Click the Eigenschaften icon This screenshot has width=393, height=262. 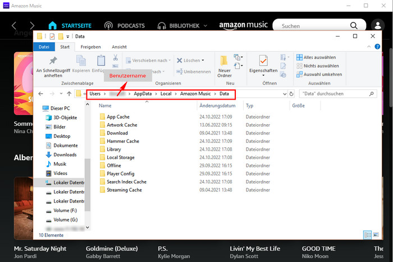pos(263,61)
